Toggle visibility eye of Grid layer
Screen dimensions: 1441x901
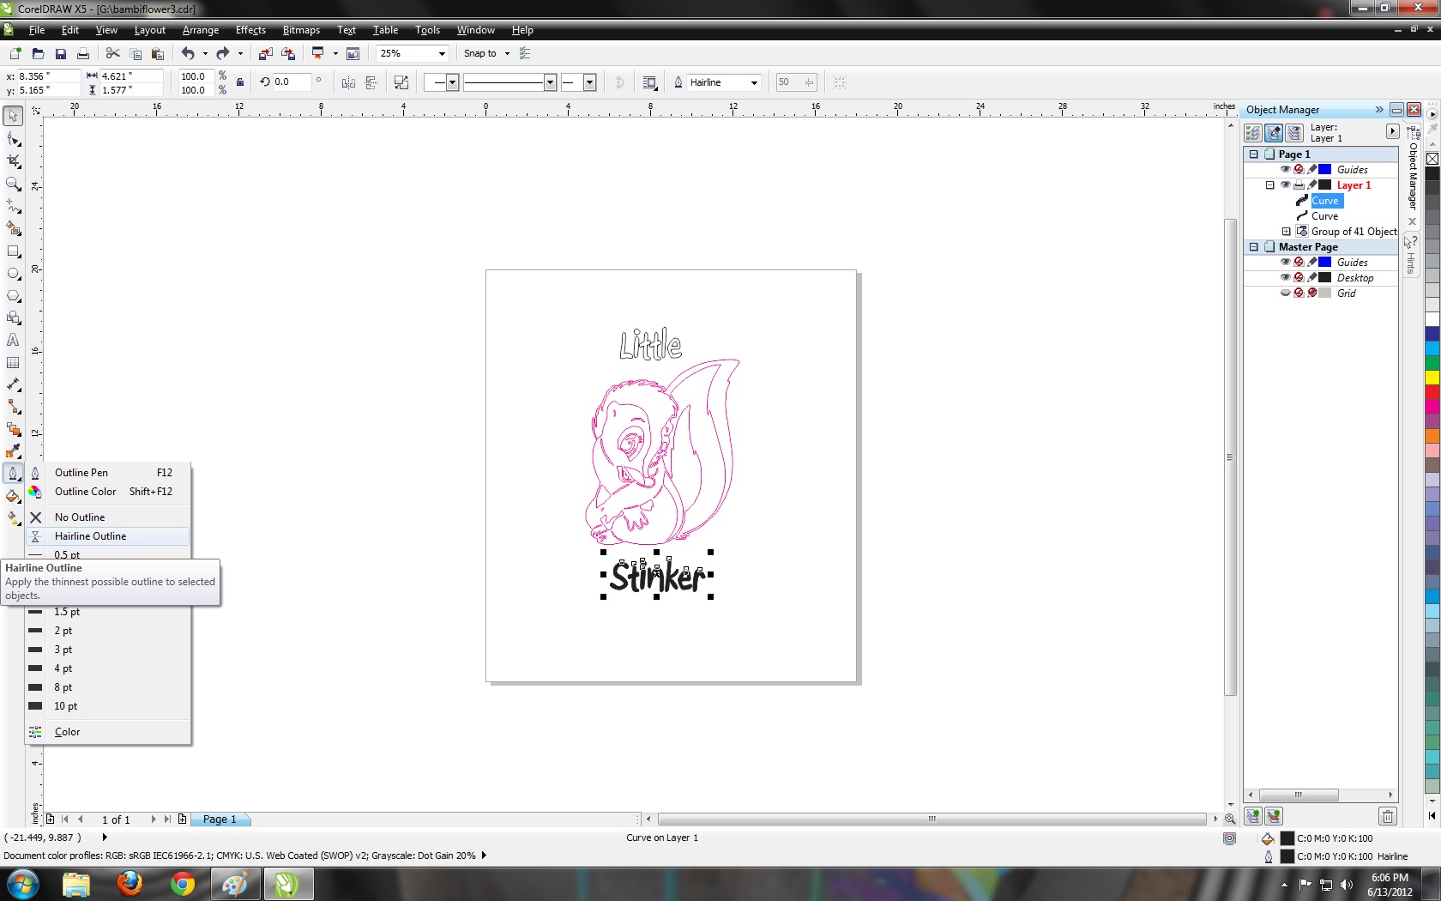click(1285, 293)
